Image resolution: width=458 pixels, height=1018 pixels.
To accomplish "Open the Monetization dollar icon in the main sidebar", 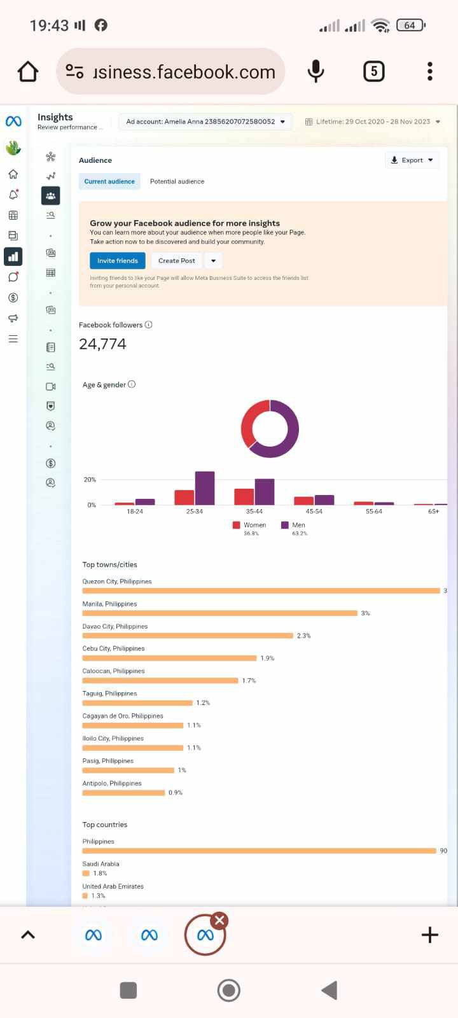I will click(x=13, y=297).
